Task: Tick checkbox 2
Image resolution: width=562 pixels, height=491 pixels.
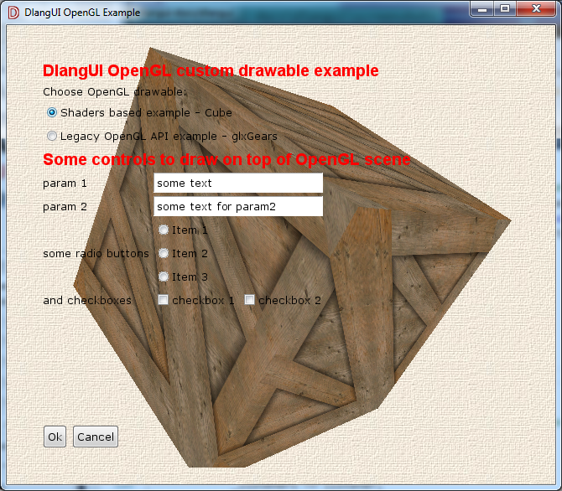Action: click(x=250, y=300)
